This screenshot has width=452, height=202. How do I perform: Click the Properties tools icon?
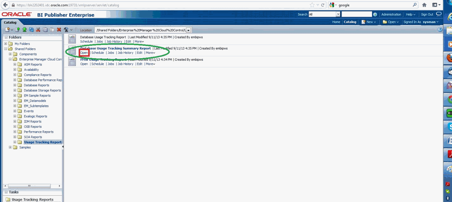coord(66,30)
